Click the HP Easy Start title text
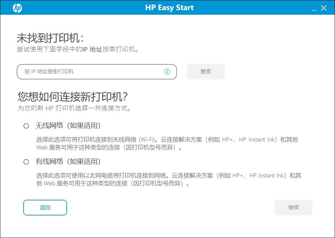Viewport: 335px width, 238px height. 169,8
